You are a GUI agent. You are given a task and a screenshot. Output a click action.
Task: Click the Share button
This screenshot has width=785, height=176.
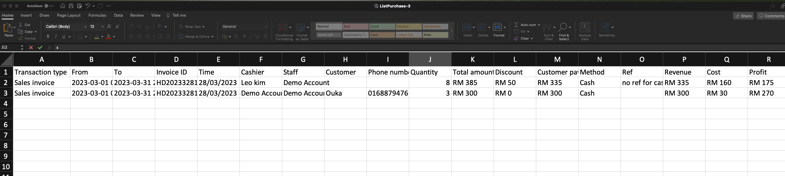[x=743, y=16]
